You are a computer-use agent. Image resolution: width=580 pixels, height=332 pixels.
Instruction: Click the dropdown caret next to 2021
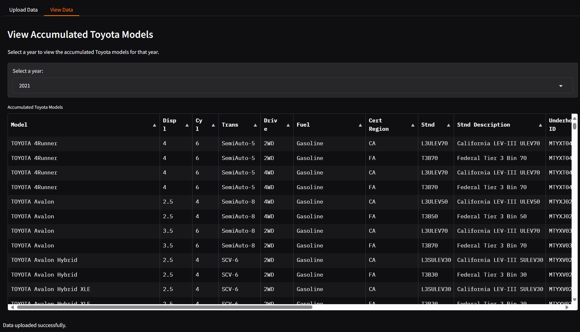(x=561, y=86)
